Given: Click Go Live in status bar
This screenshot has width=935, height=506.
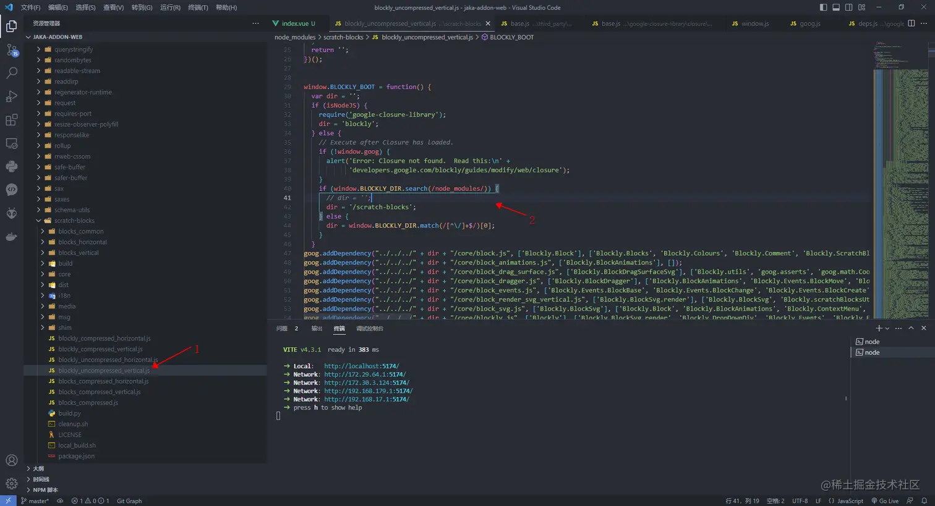Looking at the screenshot, I should tap(885, 500).
